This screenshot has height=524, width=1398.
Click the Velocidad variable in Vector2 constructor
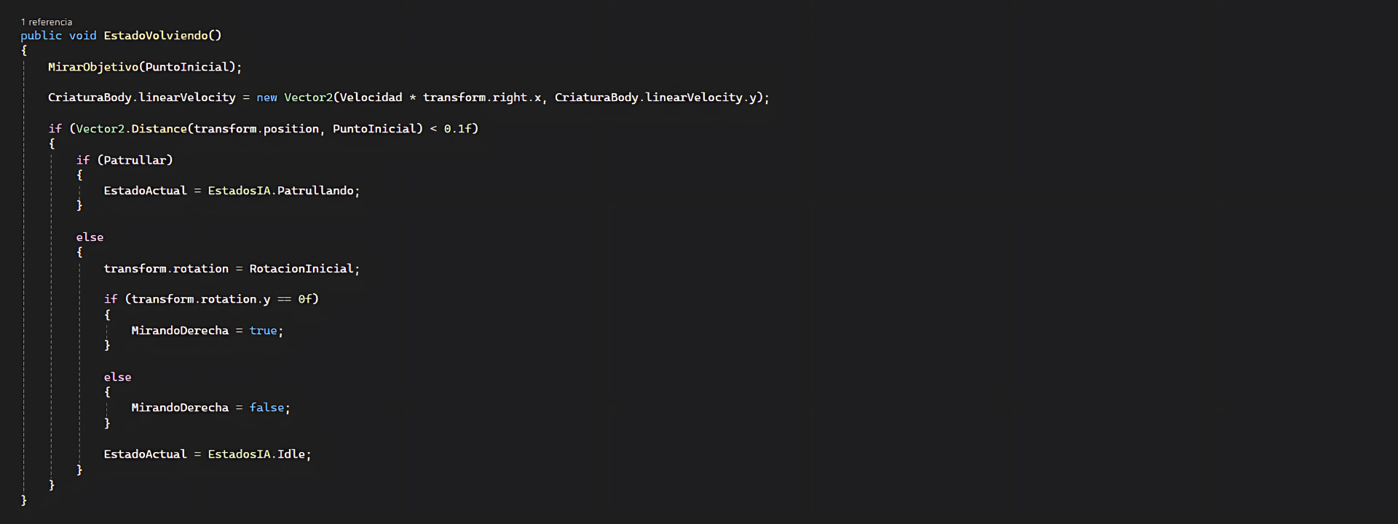pyautogui.click(x=371, y=98)
